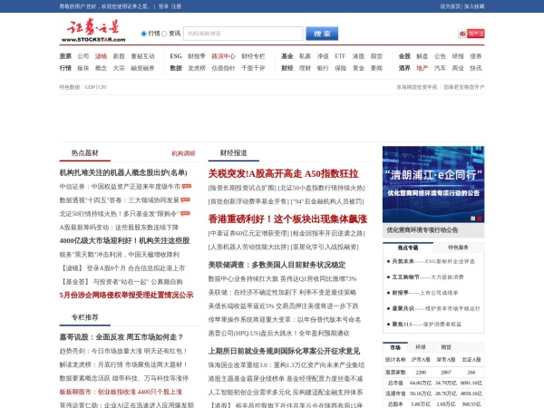Image resolution: width=544 pixels, height=408 pixels.
Task: Switch to the 财经报道 tab
Action: point(234,153)
